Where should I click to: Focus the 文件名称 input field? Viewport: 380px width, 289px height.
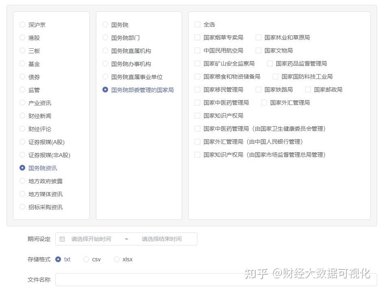216,280
